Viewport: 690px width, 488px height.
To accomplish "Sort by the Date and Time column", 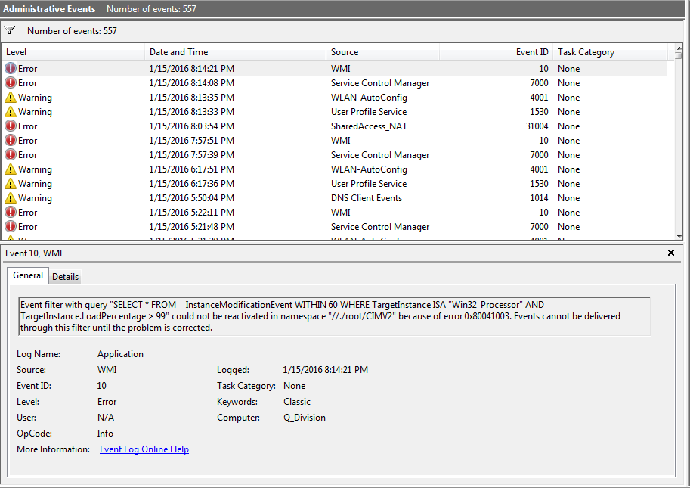I will coord(235,52).
